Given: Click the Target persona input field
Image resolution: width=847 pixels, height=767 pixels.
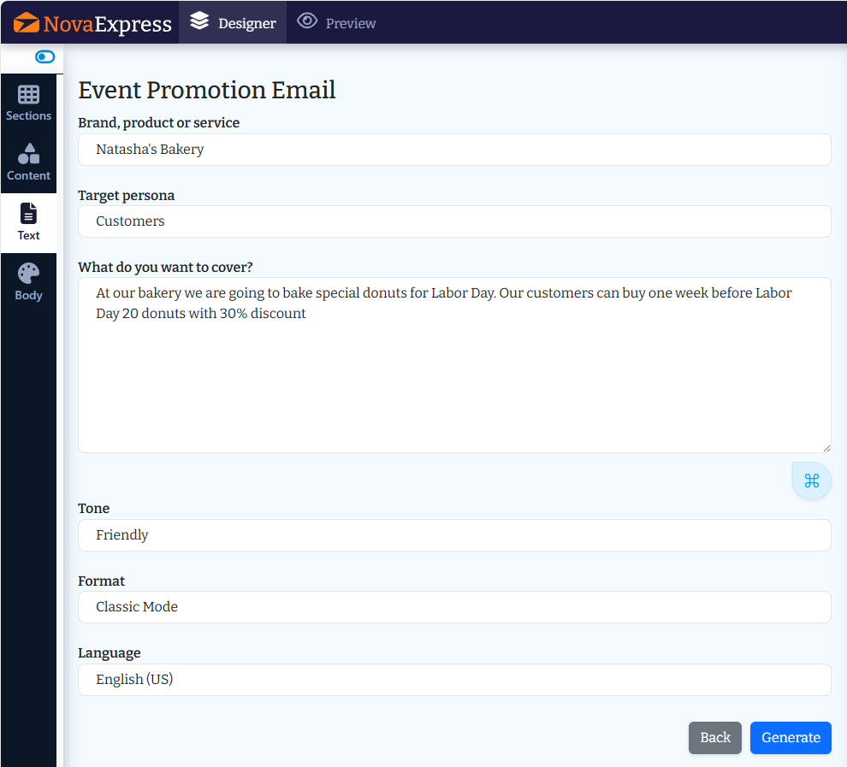Looking at the screenshot, I should (454, 221).
